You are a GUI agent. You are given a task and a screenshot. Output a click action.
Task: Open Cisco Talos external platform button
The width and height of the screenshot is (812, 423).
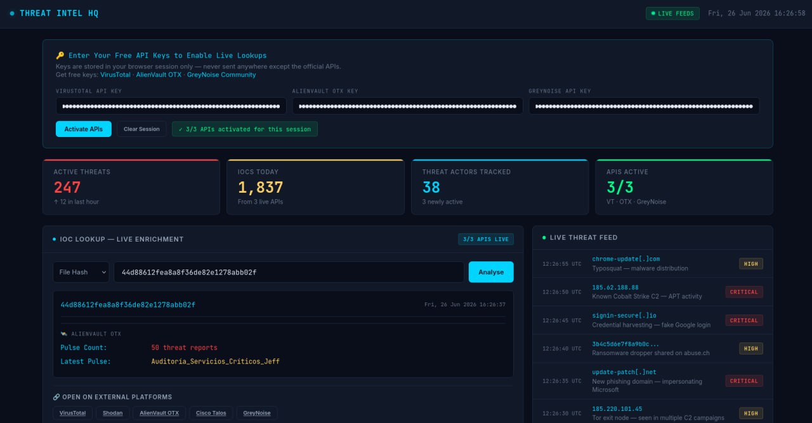(x=211, y=413)
